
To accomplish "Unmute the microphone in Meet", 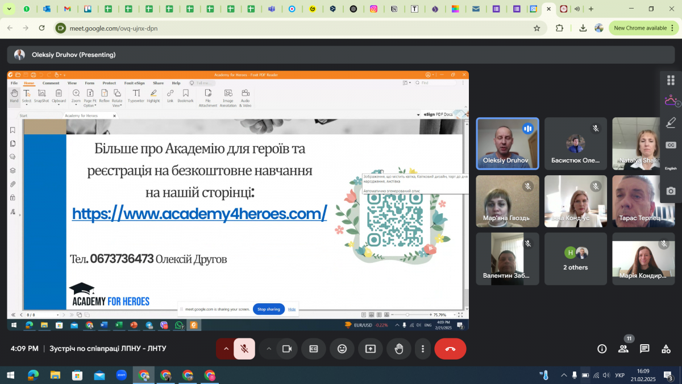I will pyautogui.click(x=244, y=349).
